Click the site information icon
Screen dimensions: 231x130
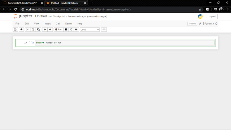pos(23,9)
